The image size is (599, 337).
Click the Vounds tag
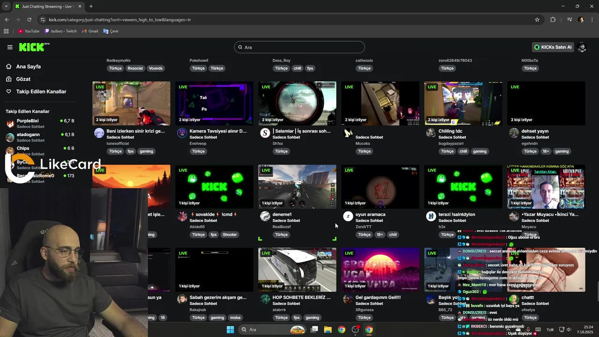tap(156, 68)
